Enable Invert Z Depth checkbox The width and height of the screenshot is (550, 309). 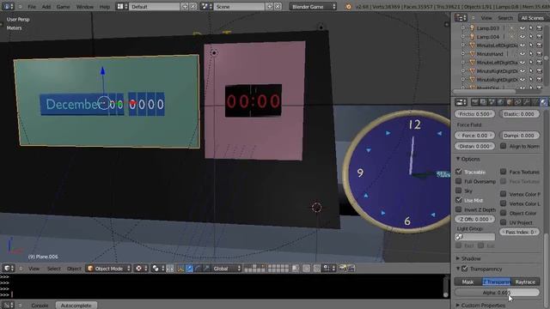coord(458,209)
